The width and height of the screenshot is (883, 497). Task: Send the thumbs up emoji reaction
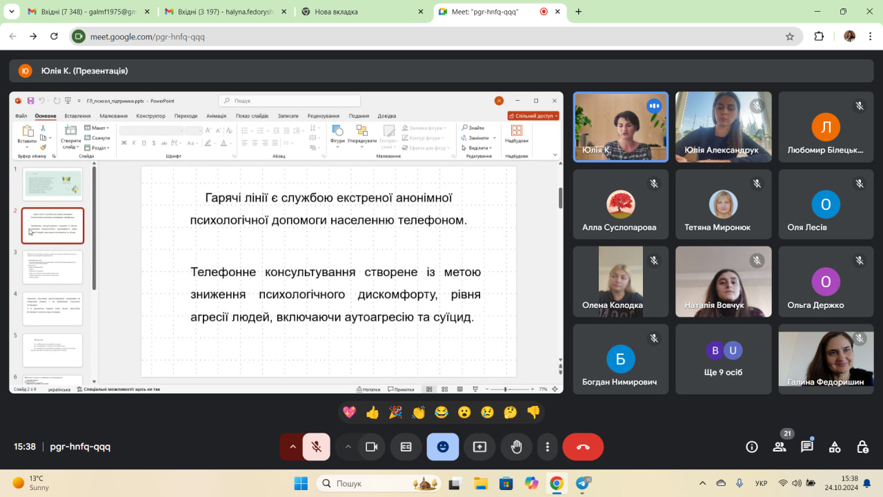pos(373,412)
